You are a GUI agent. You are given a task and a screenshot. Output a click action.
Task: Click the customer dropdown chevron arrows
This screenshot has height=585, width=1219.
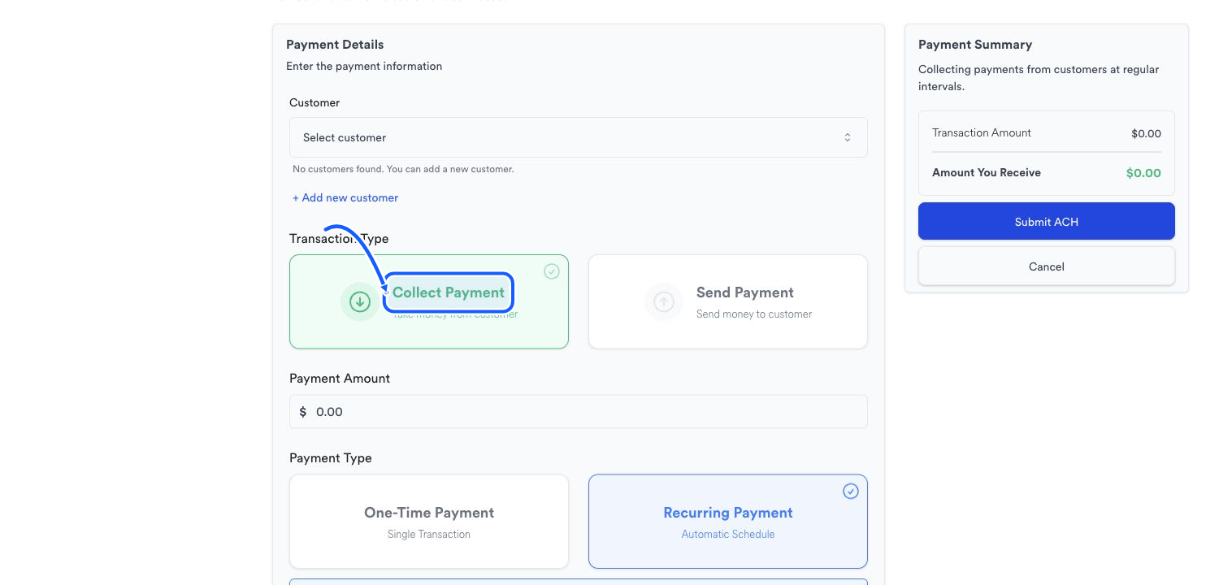[x=848, y=137]
